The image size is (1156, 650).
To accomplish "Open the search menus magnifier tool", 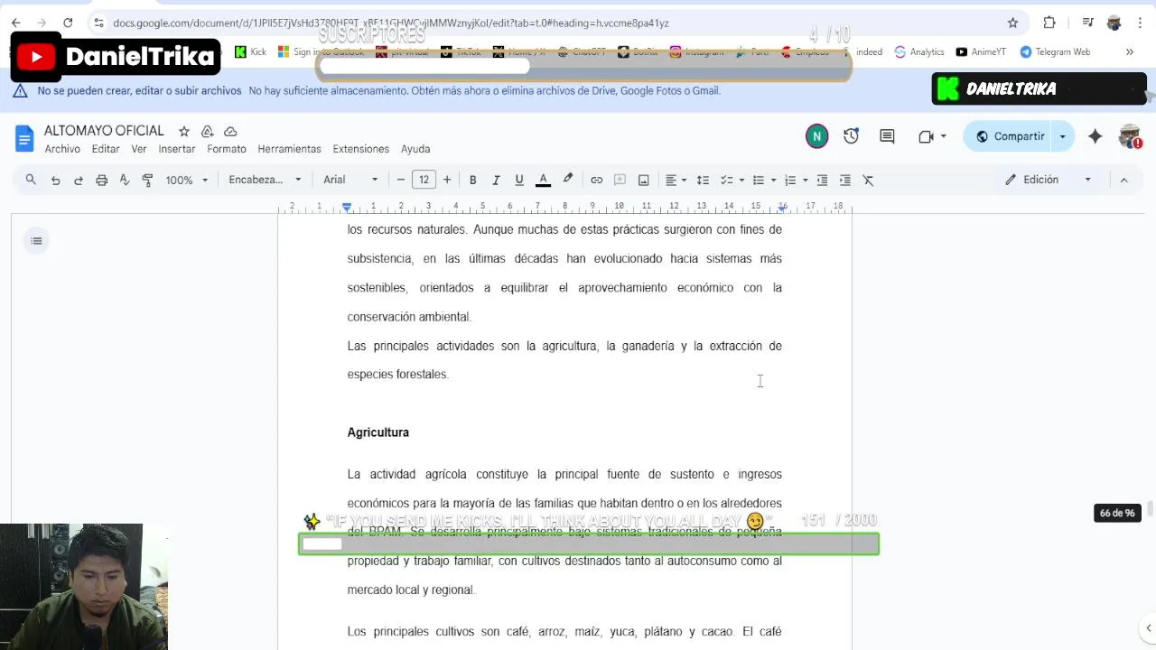I will (31, 180).
